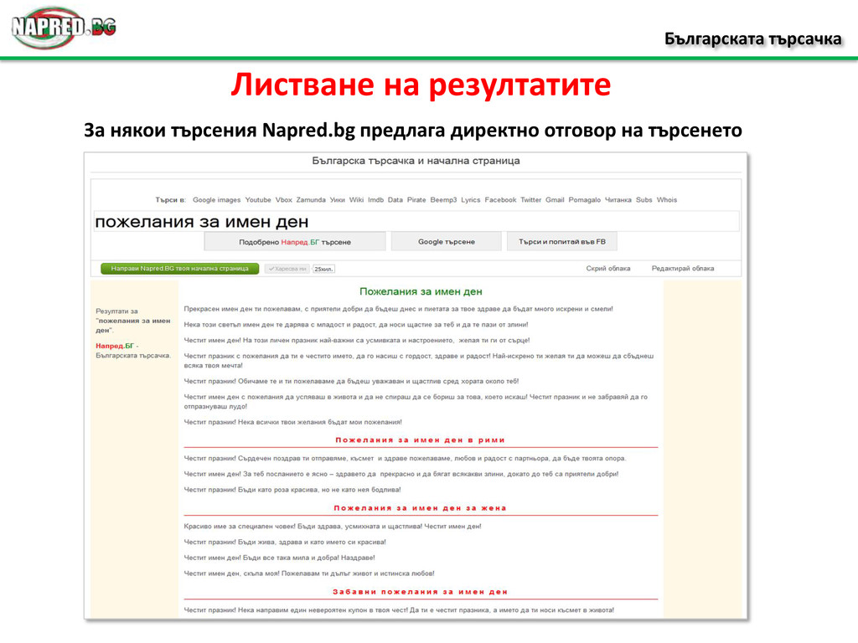
Task: Click the line Честит празник! Бъди като роза красива
Action: point(292,490)
